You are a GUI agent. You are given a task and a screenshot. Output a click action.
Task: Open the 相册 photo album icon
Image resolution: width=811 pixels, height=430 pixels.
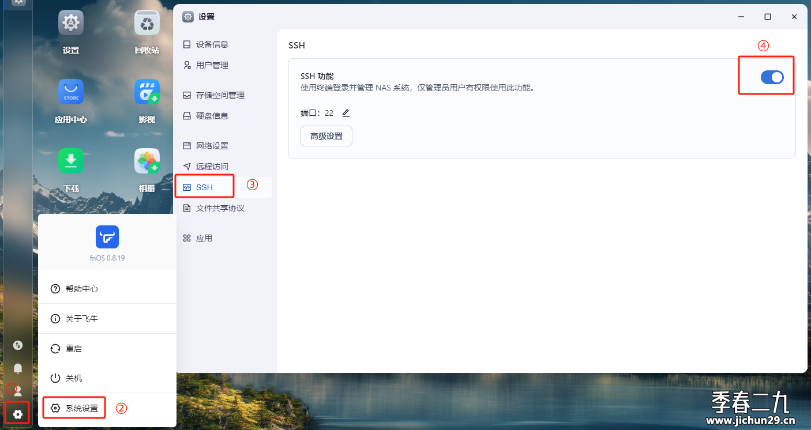point(147,161)
